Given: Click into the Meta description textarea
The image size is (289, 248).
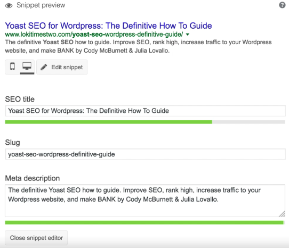Looking at the screenshot, I should click(145, 201).
